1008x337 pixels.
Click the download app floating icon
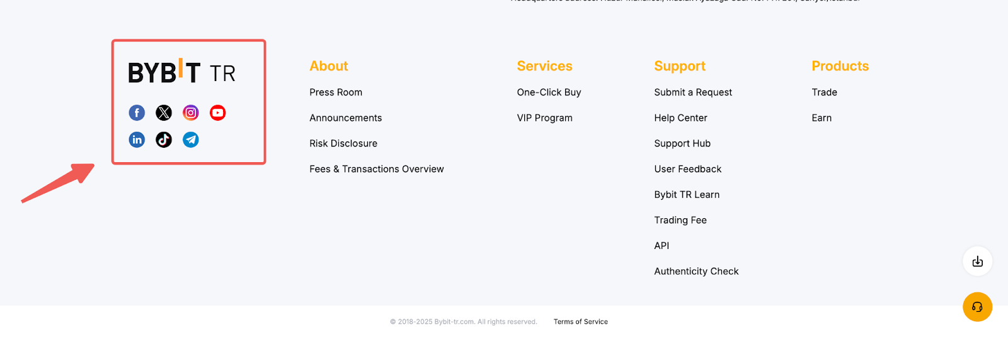[977, 262]
